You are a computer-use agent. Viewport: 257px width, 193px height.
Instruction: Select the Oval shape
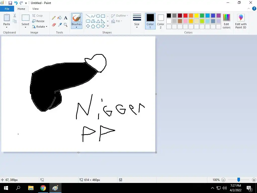(x=98, y=16)
